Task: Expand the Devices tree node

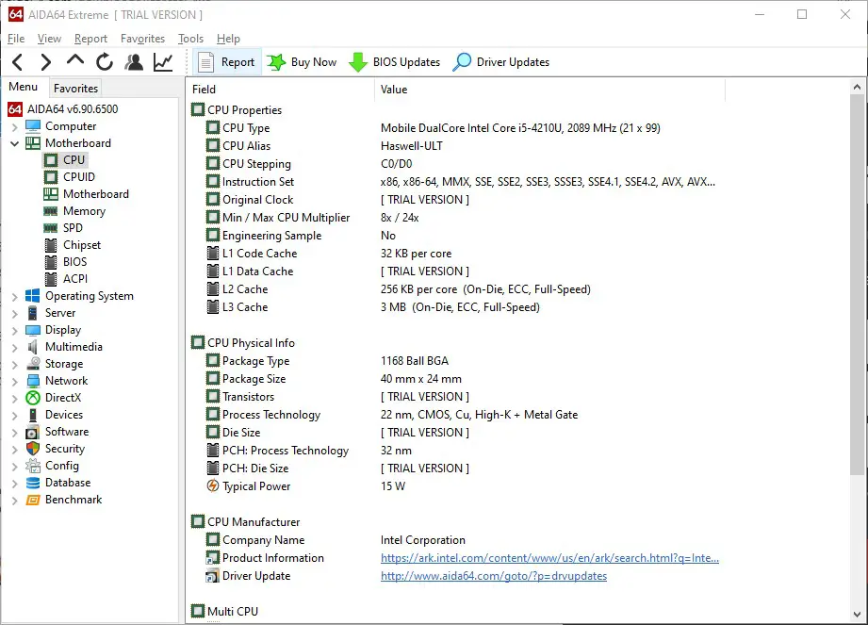Action: click(x=15, y=415)
